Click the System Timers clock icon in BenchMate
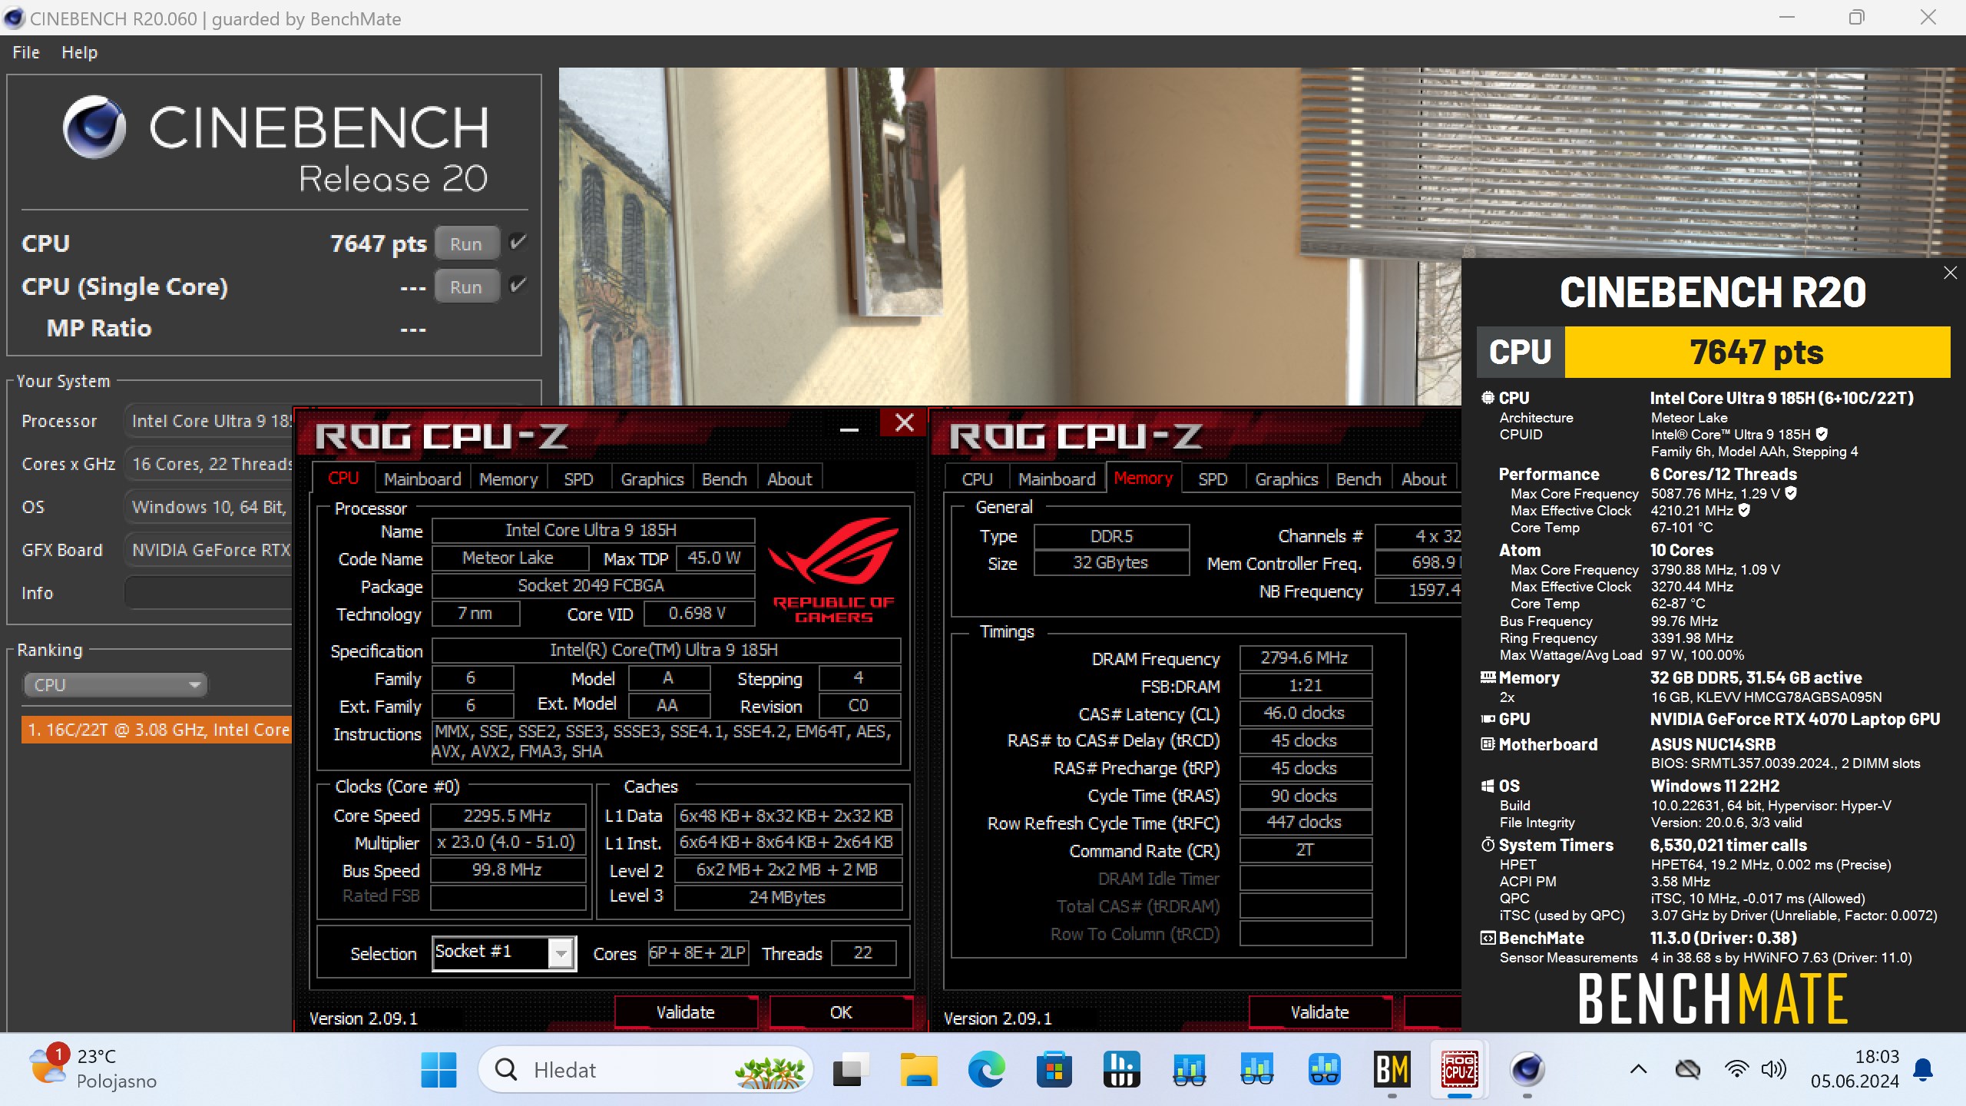 1488,845
